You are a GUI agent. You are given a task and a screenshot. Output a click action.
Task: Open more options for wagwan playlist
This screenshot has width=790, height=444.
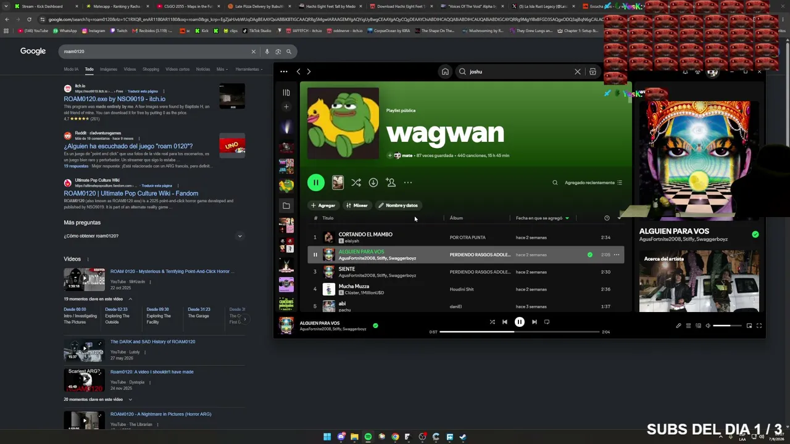point(408,183)
